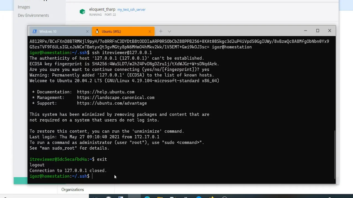Click 'See "man sudo_root" for details.' line

coord(69,148)
